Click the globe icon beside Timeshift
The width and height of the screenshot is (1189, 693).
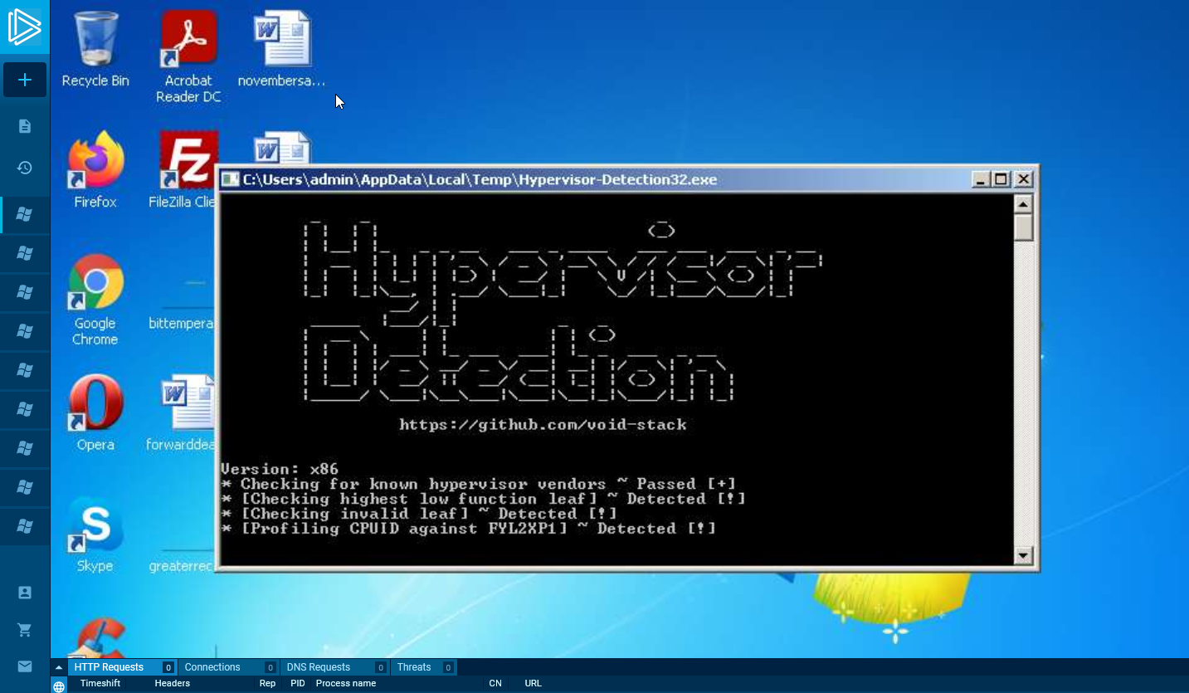coord(59,686)
